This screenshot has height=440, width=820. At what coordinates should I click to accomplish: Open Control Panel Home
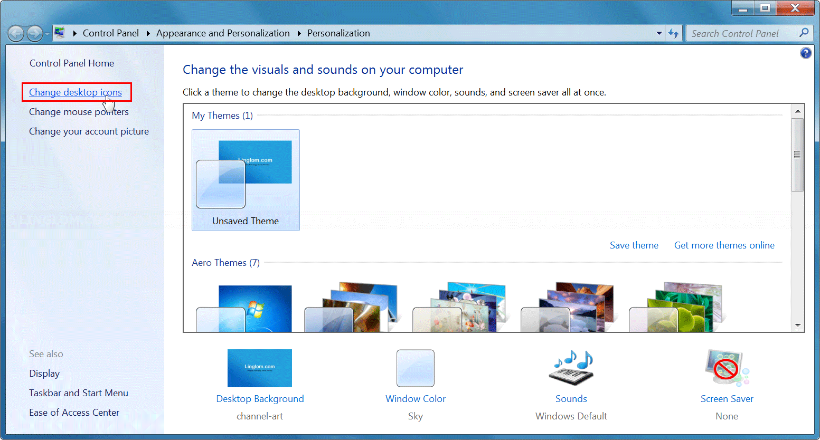pos(71,63)
